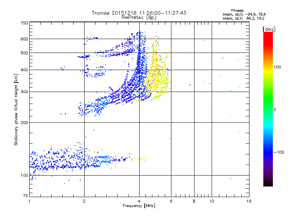The height and width of the screenshot is (219, 293).
Task: Click the x-axis label "10"
Action: point(212,201)
